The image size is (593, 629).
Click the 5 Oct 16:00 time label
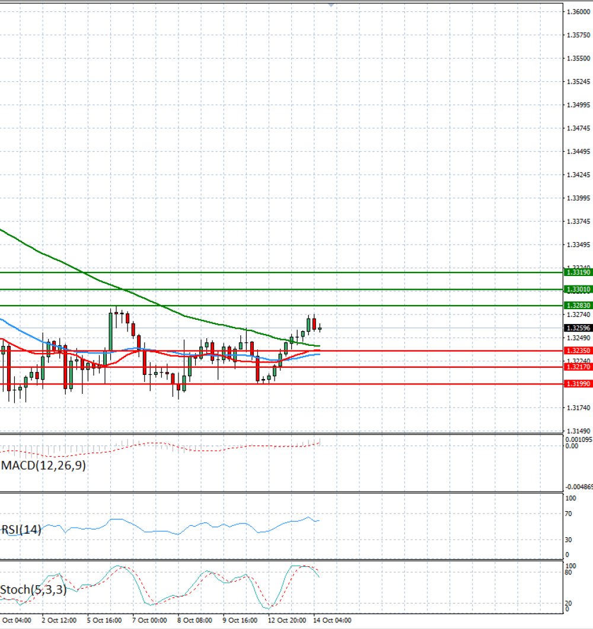click(x=104, y=620)
